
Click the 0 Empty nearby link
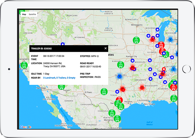(x=71, y=78)
